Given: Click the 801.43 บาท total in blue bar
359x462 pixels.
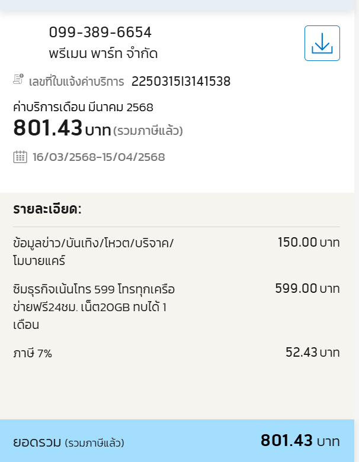Looking at the screenshot, I should coord(300,441).
